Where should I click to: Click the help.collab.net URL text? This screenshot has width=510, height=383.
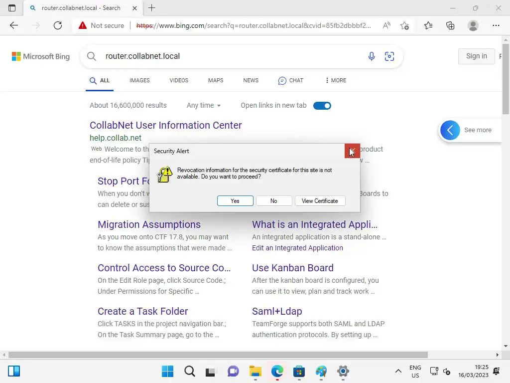(116, 138)
